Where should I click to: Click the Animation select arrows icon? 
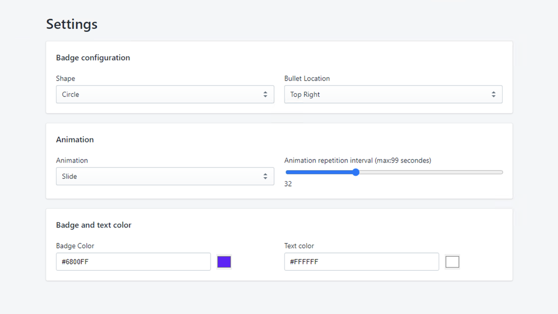(x=265, y=176)
